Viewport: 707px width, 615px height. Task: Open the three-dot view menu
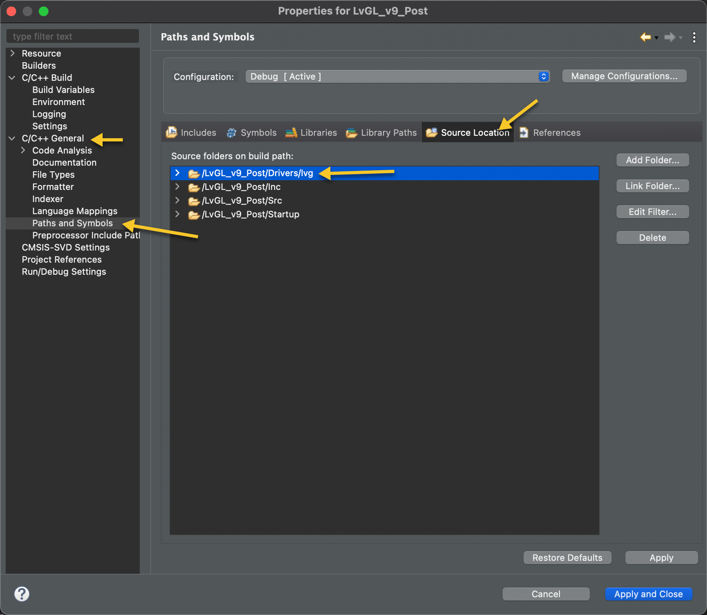(694, 37)
